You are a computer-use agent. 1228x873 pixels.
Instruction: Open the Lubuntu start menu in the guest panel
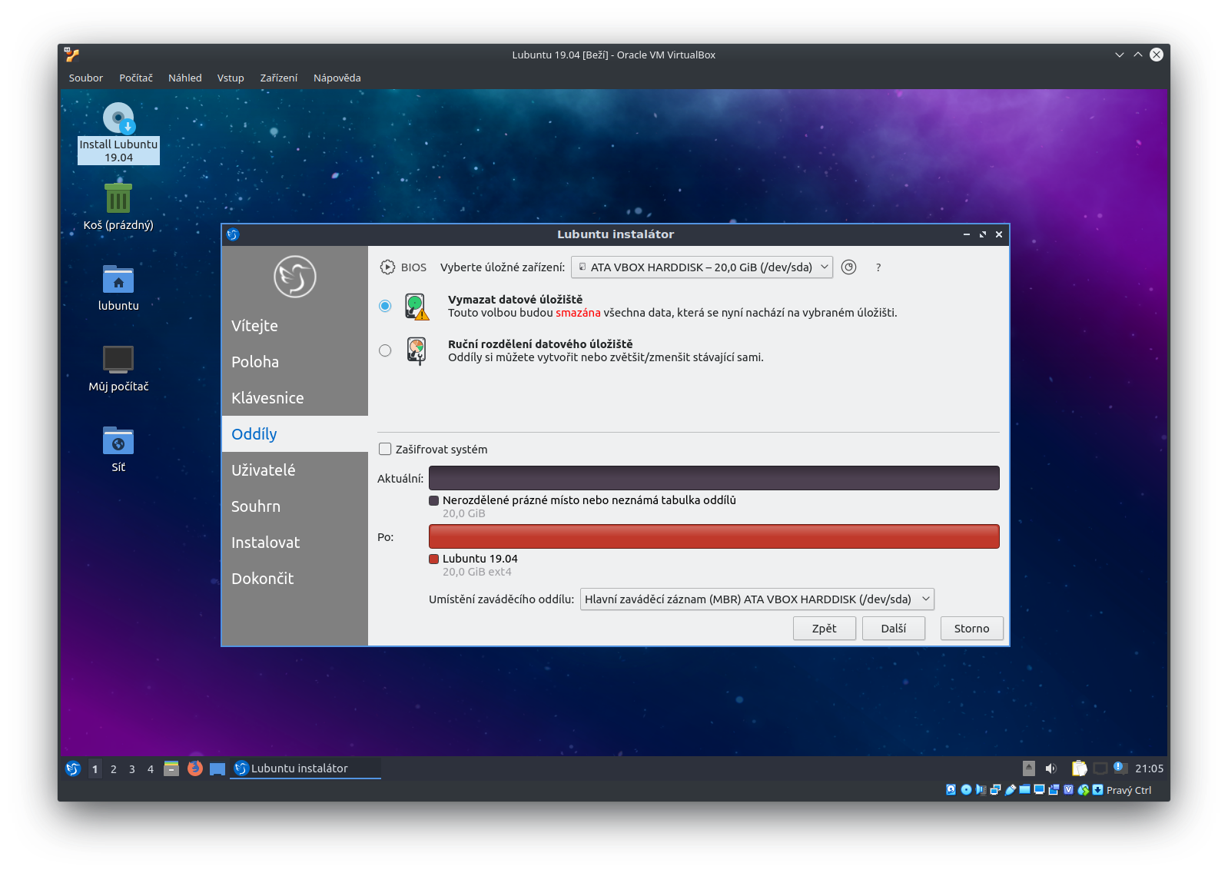(73, 768)
